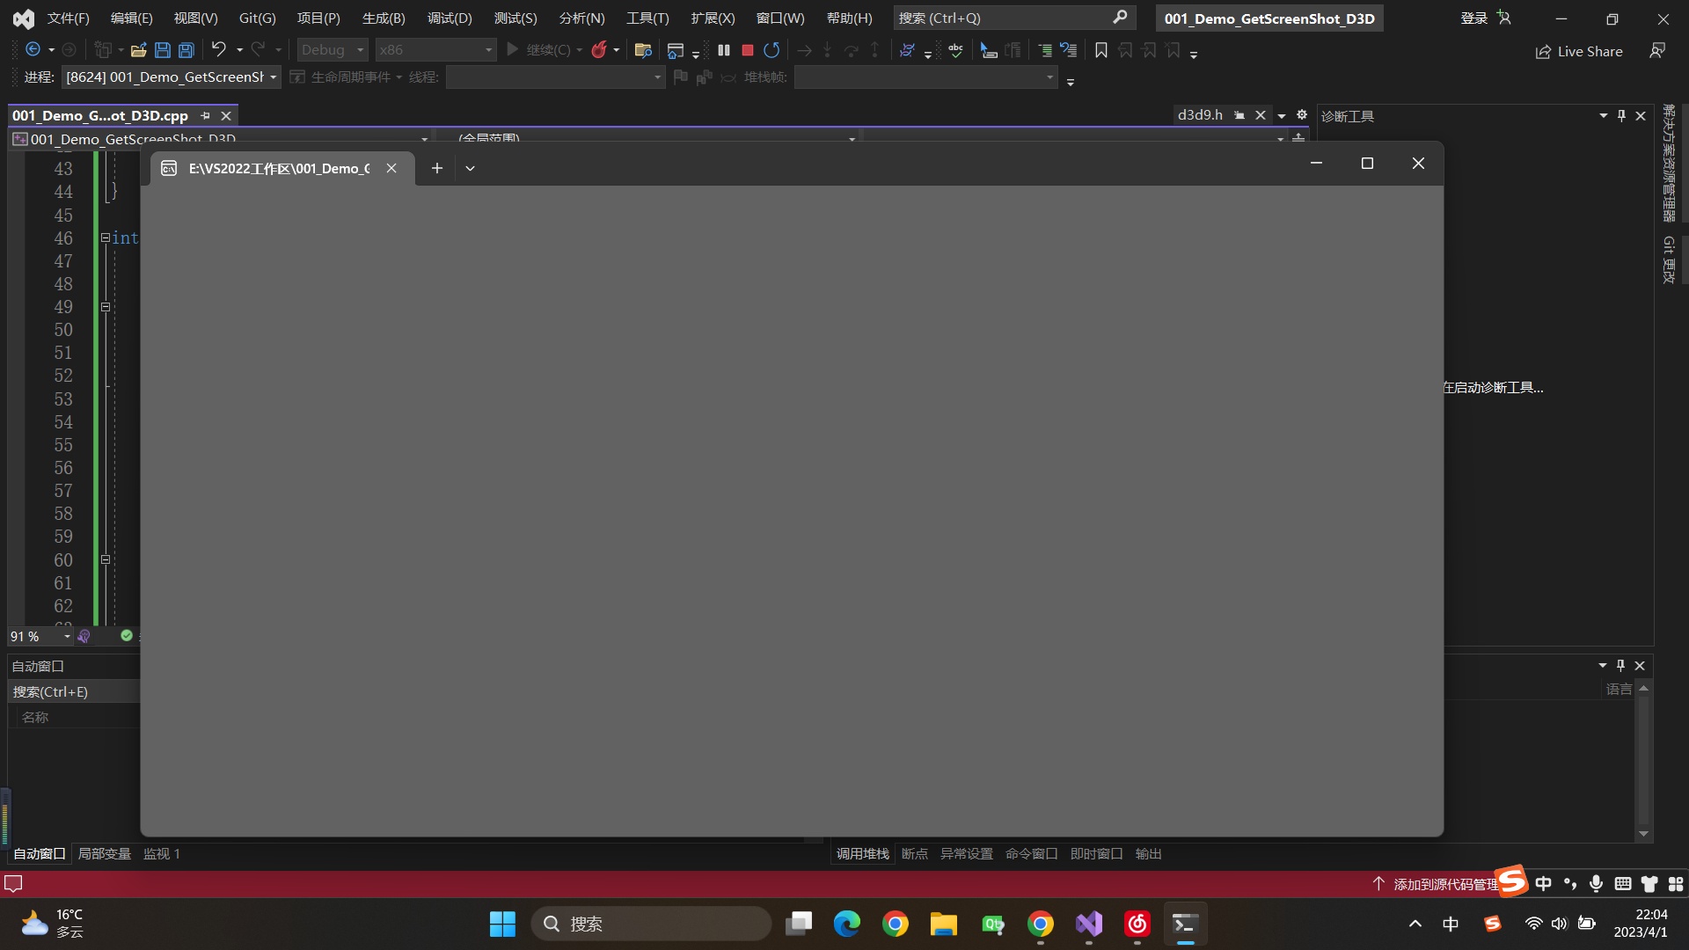The width and height of the screenshot is (1689, 950).
Task: Toggle the bookmark icon in toolbar
Action: (1100, 50)
